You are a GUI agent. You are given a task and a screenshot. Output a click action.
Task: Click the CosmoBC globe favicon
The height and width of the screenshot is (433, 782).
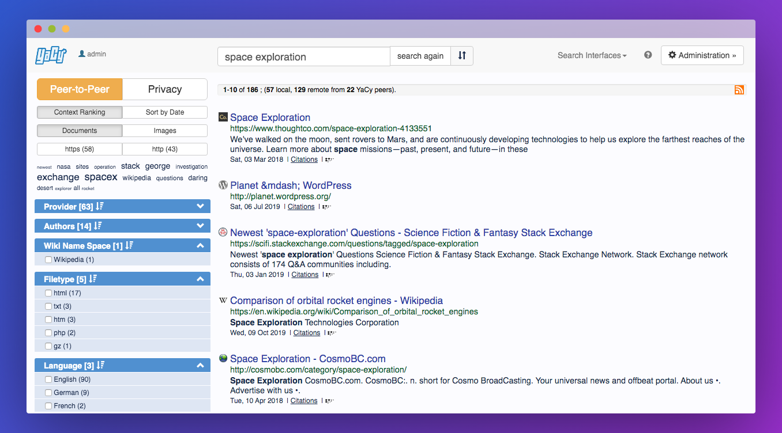click(223, 358)
